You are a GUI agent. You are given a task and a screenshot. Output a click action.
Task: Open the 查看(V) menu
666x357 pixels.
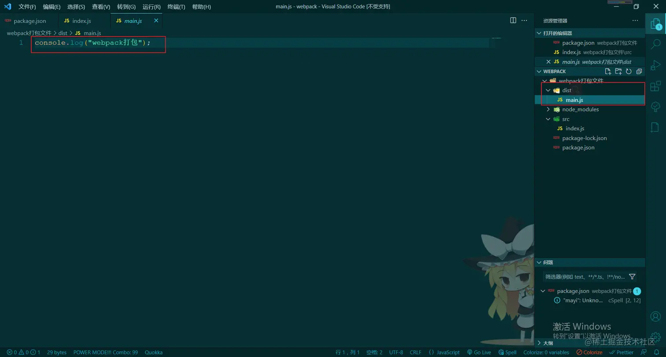click(101, 7)
